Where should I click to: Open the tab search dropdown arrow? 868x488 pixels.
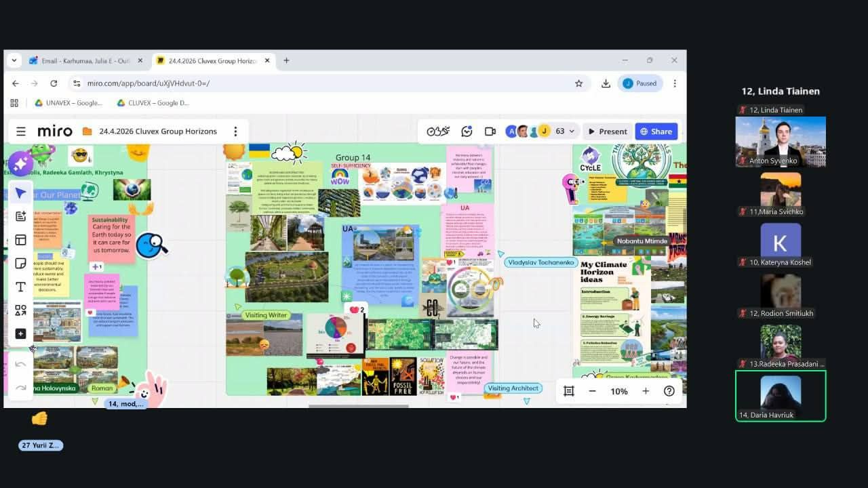[x=14, y=60]
